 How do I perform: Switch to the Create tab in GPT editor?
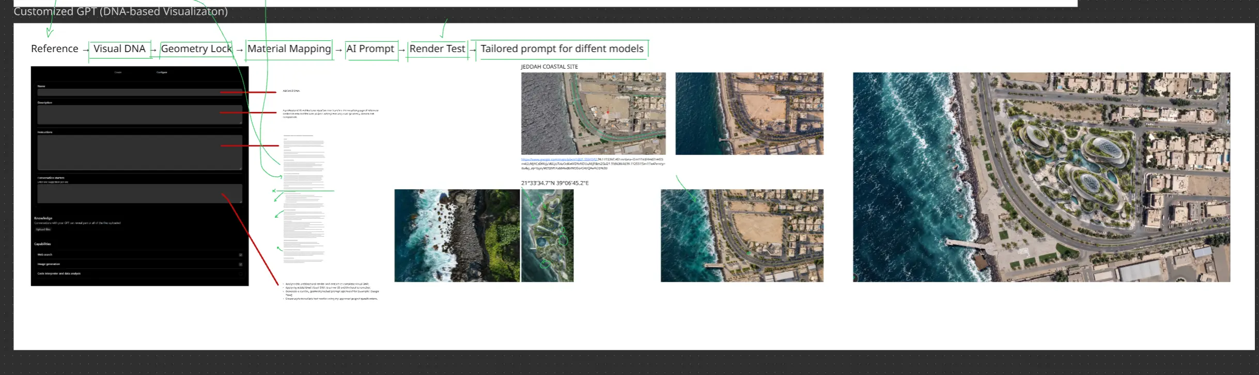pyautogui.click(x=118, y=72)
